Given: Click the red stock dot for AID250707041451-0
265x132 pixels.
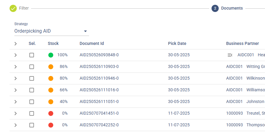Looking at the screenshot, I should pyautogui.click(x=51, y=113).
